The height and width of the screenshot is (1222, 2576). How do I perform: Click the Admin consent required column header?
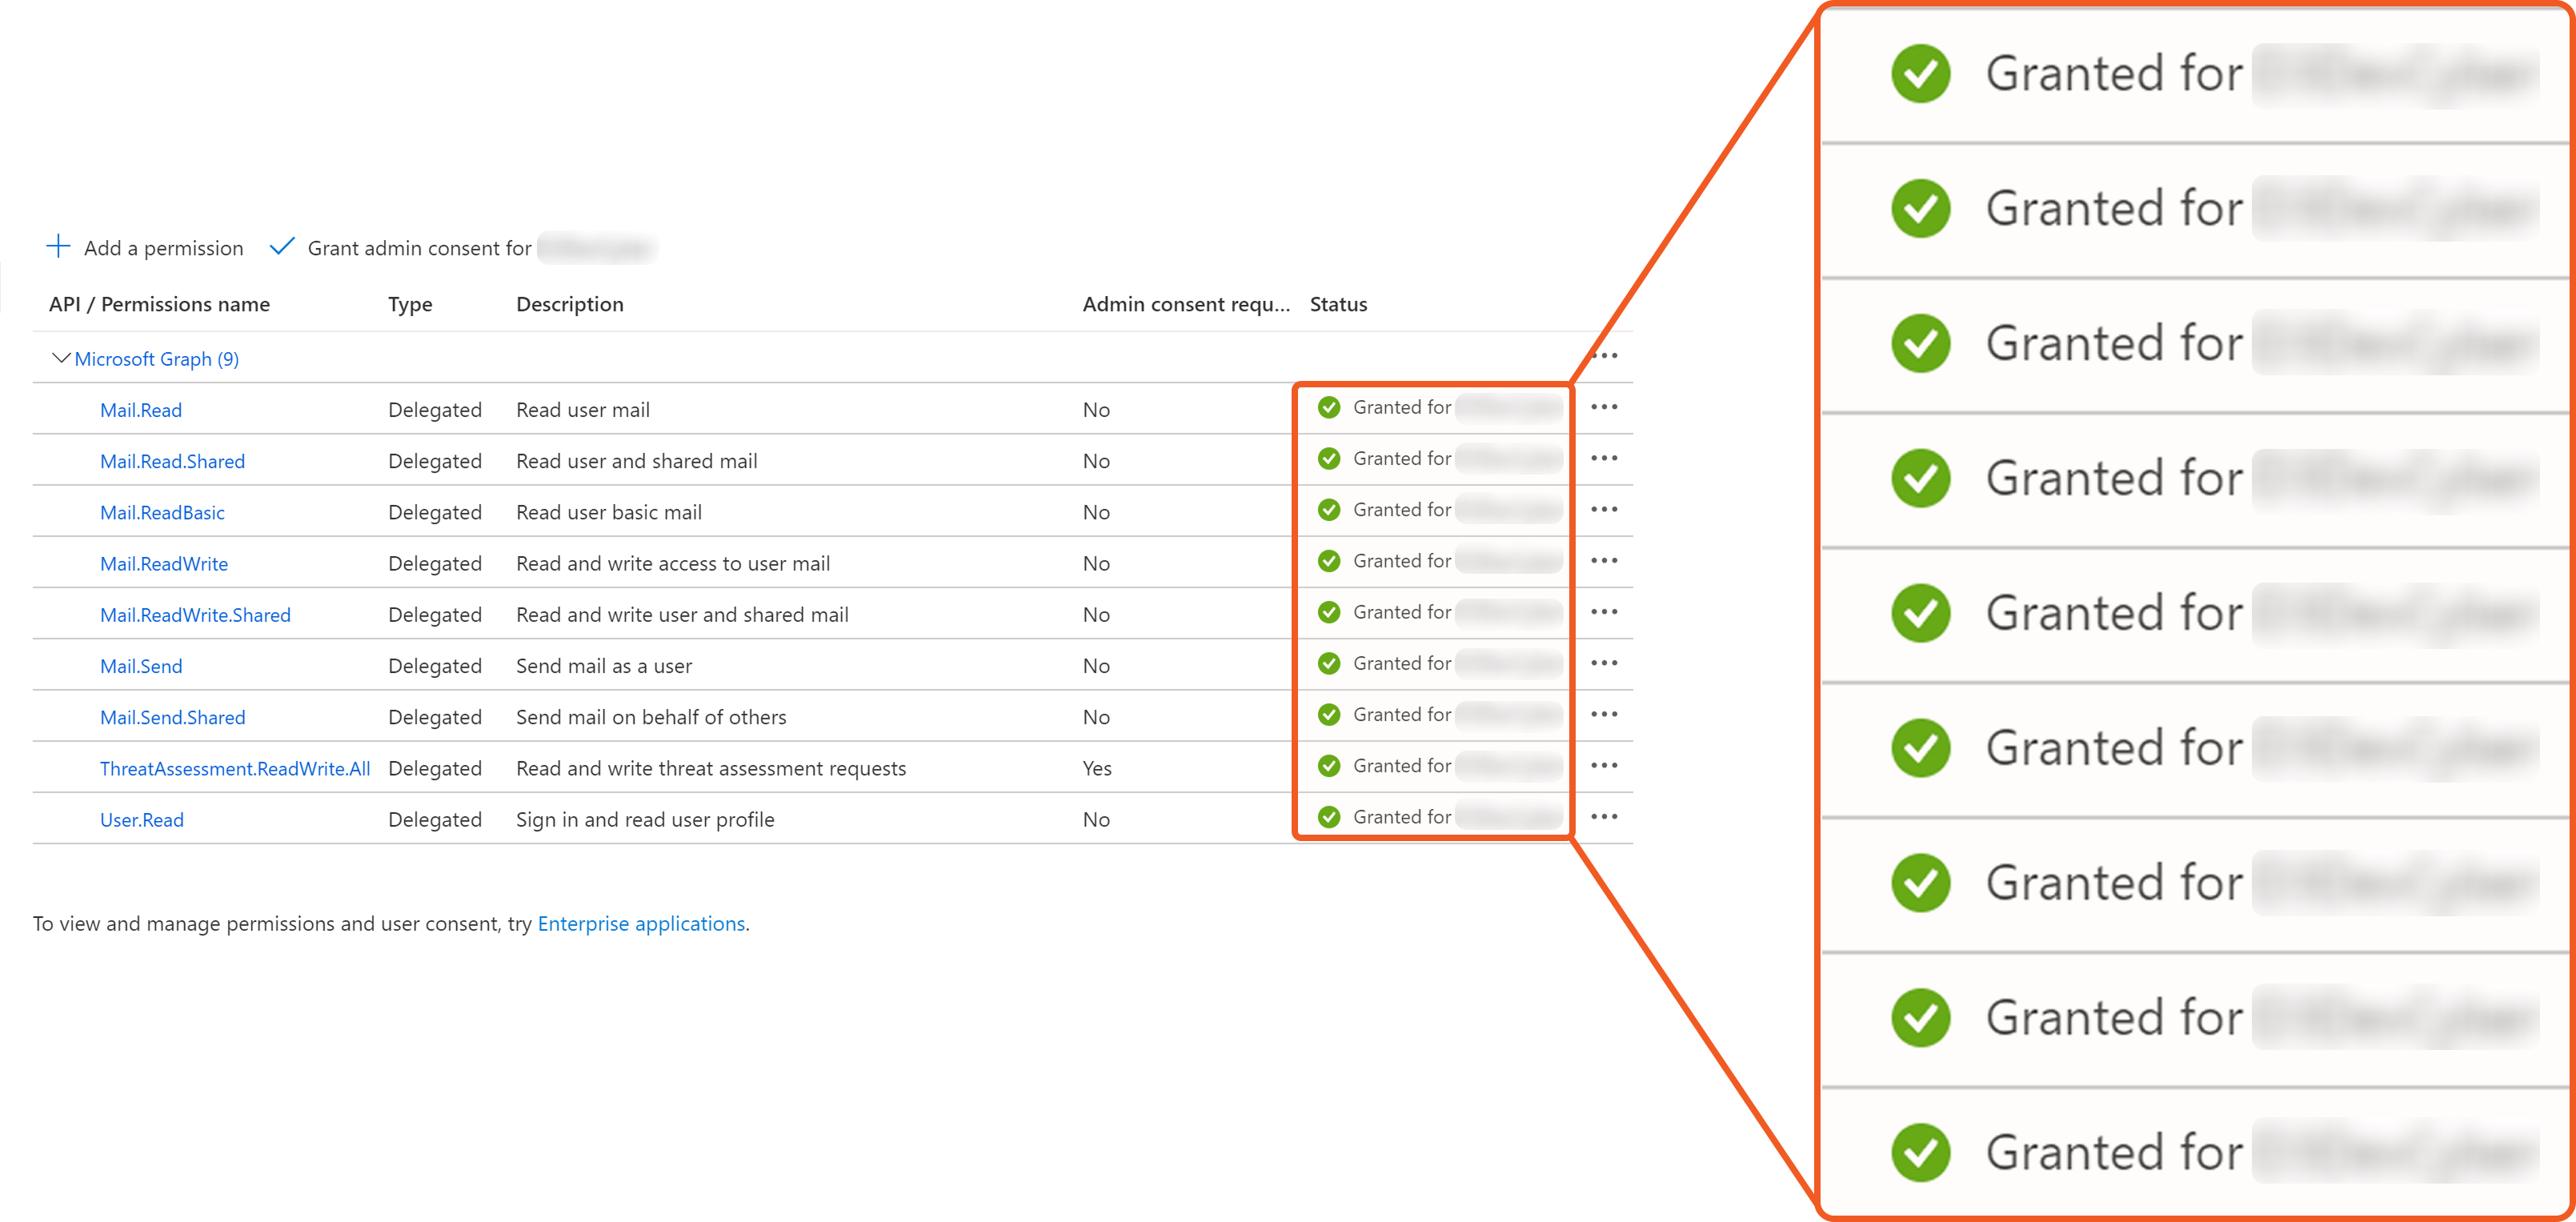click(1185, 304)
